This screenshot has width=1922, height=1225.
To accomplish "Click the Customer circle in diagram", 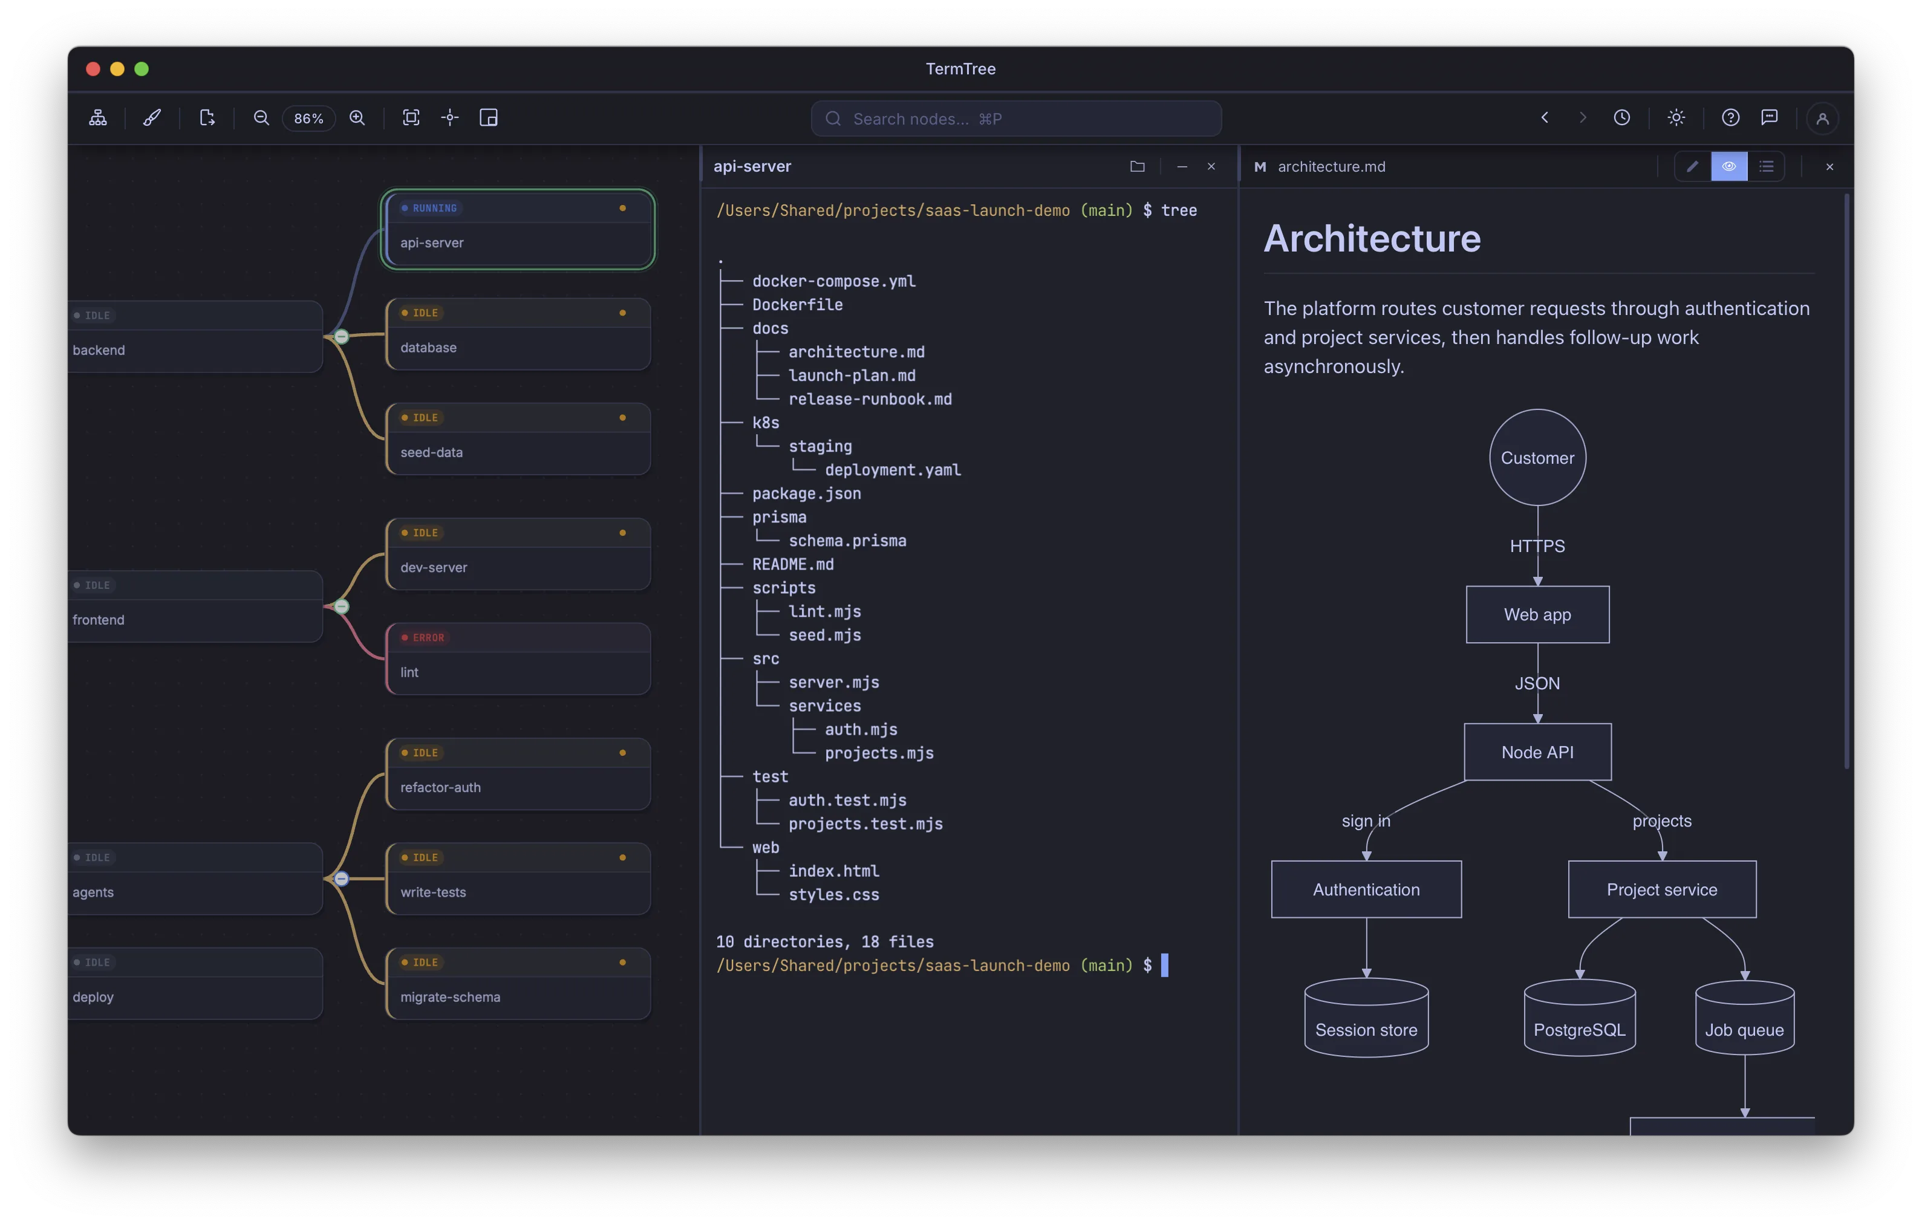I will click(1537, 457).
